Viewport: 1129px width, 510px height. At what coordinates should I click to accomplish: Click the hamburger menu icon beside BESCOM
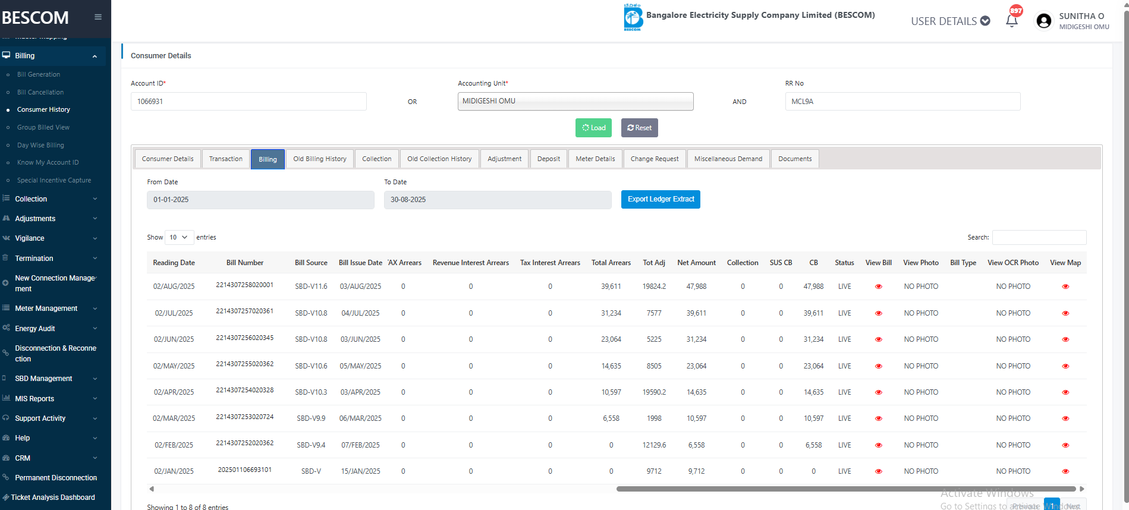98,17
